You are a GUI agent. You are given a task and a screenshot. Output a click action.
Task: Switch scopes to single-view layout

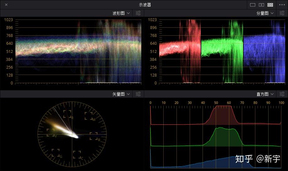[253, 5]
